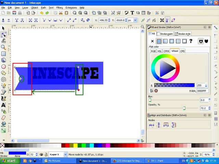Switch to the CMYK color tab
219x164 pixels.
click(x=166, y=51)
